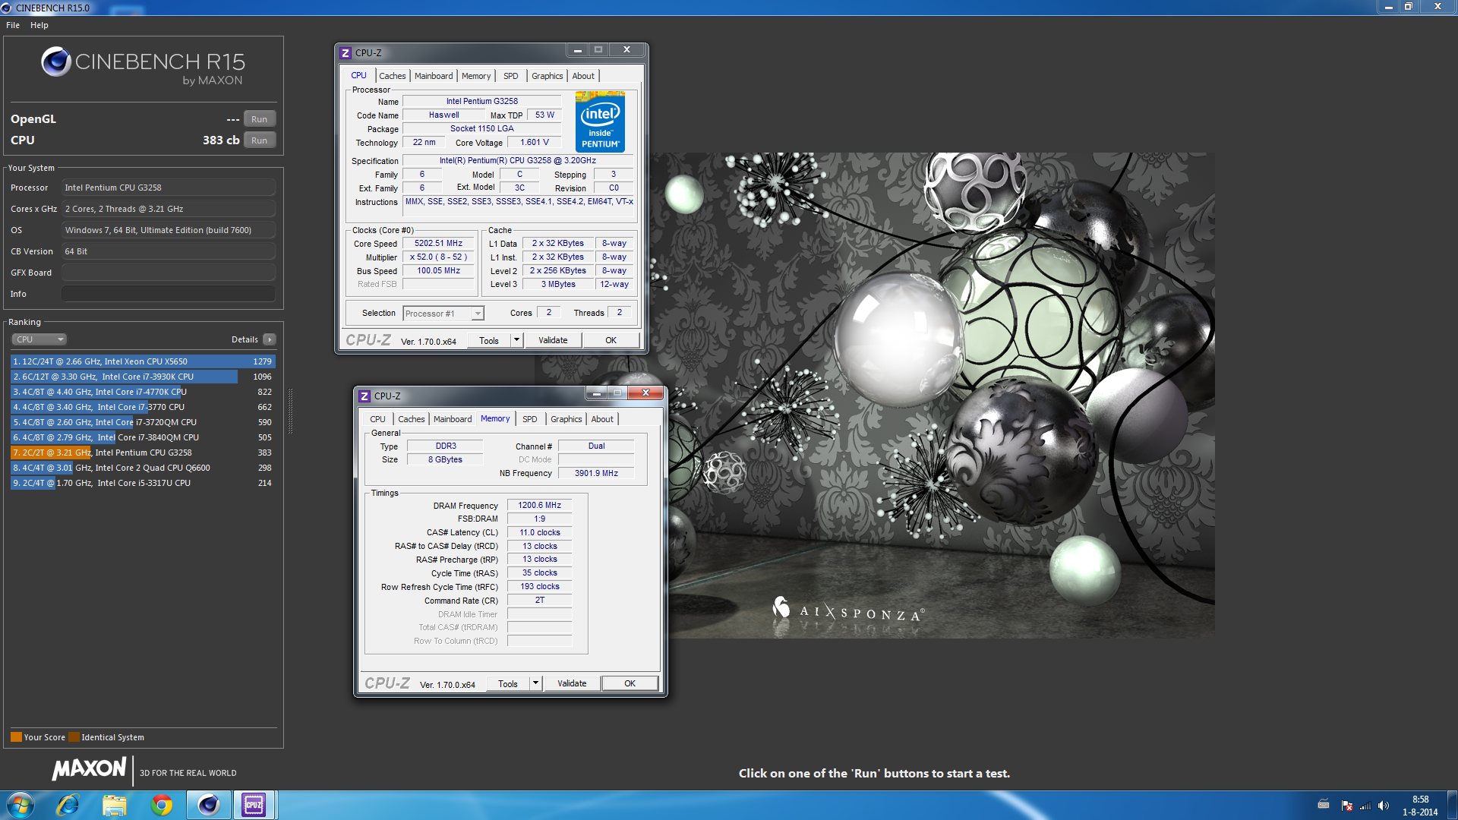
Task: Click Validate in Memory CPU-Z window
Action: (572, 683)
